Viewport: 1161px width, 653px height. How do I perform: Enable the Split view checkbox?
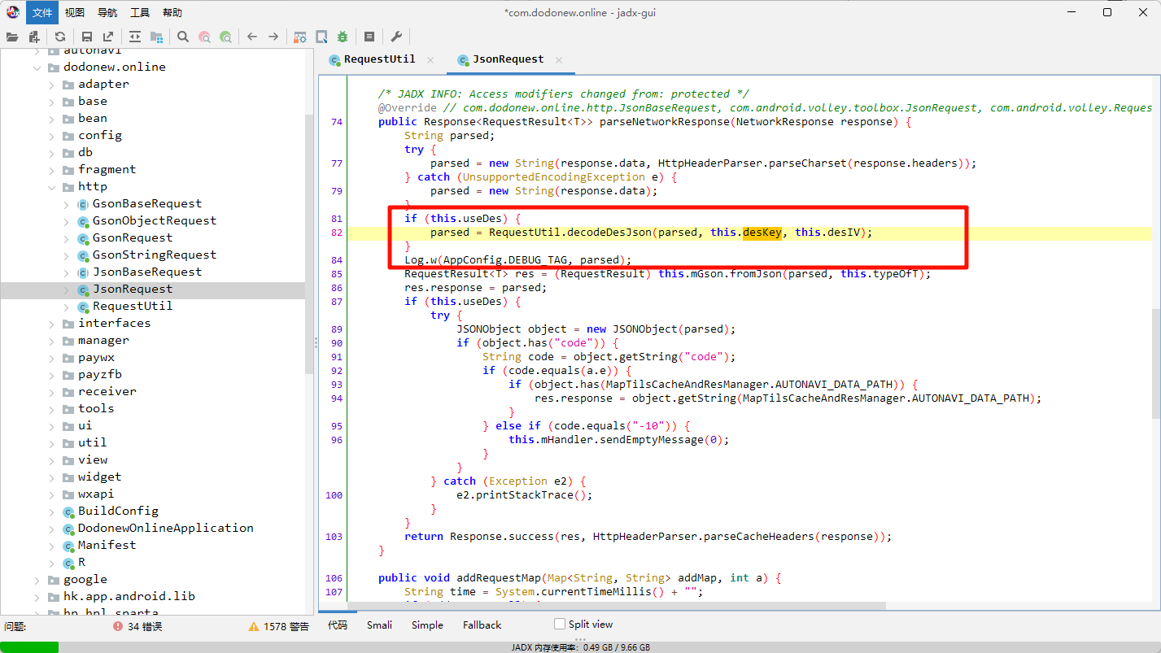559,624
